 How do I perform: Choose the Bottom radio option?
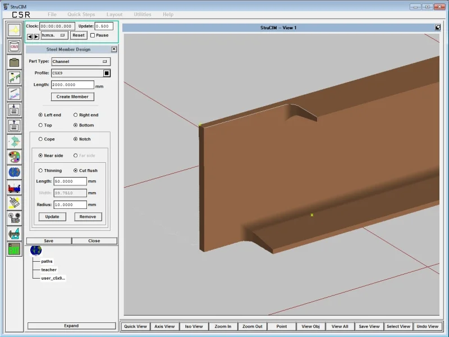point(75,125)
